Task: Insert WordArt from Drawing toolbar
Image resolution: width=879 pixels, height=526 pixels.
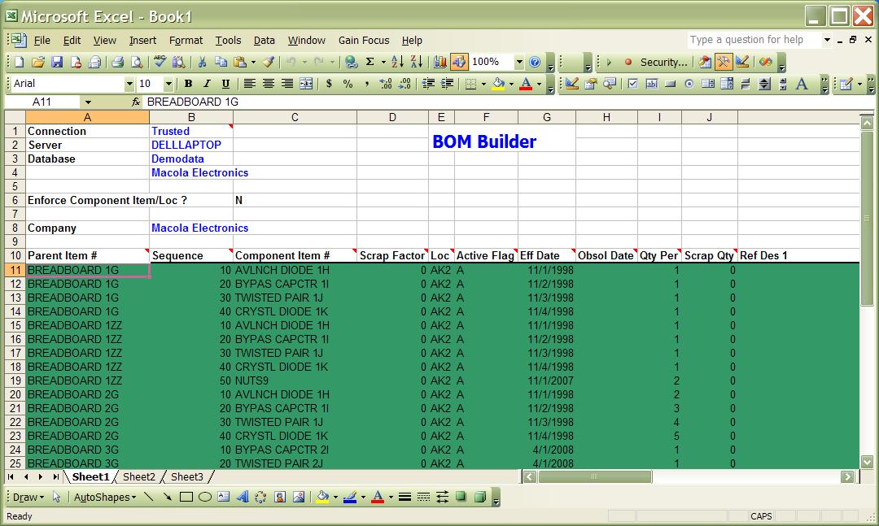Action: 243,498
